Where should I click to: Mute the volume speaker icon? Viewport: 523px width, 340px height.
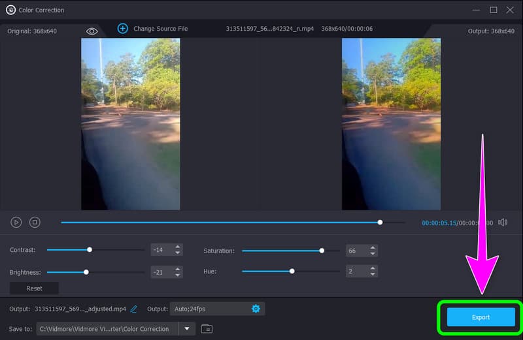[x=502, y=223]
